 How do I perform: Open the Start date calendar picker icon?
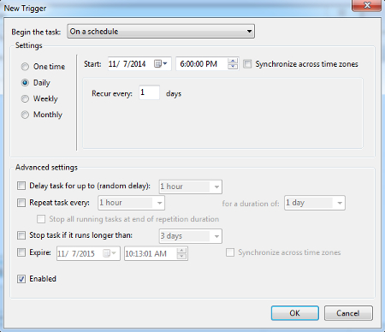160,63
